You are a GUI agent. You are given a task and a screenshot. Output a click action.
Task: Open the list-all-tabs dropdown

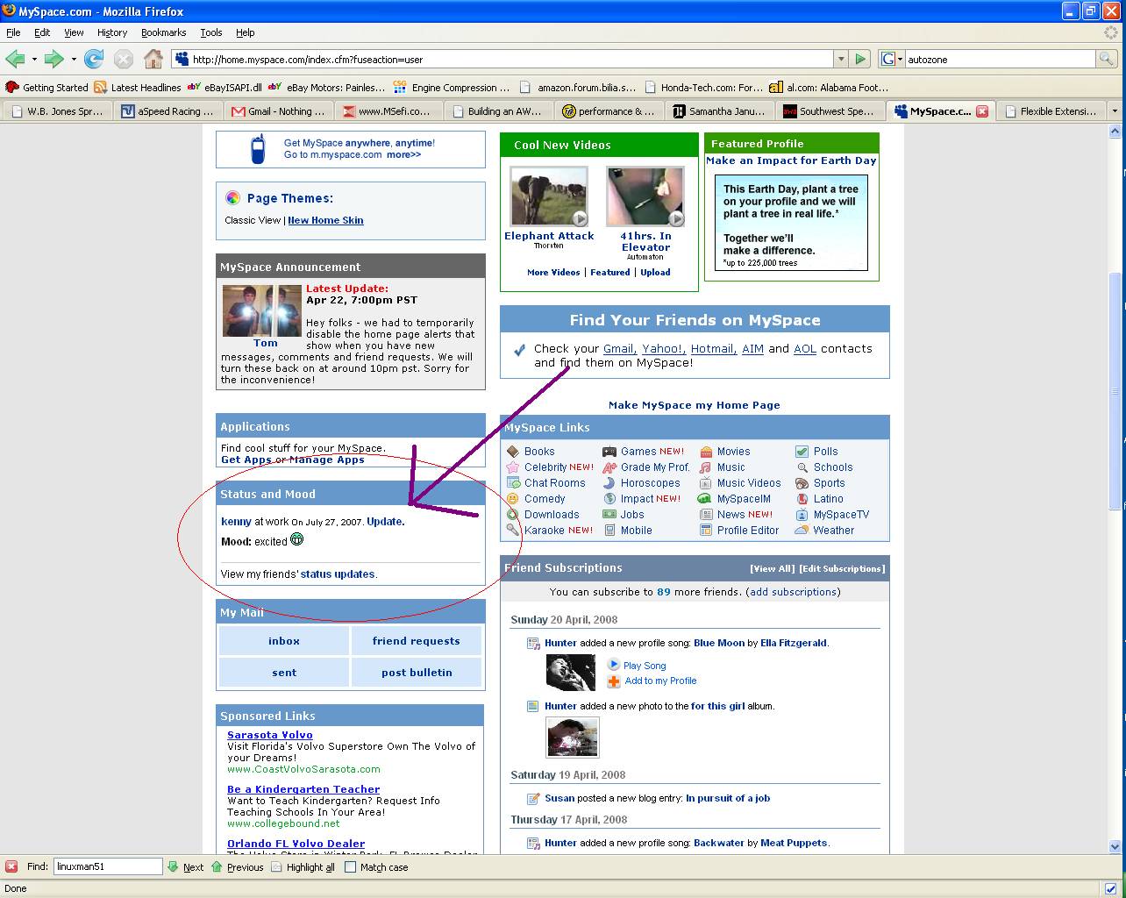[x=1115, y=111]
